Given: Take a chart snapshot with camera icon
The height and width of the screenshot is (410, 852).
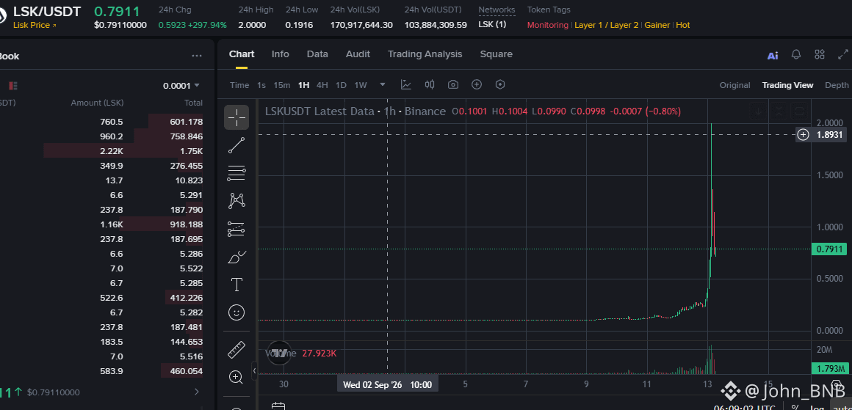Looking at the screenshot, I should (x=453, y=84).
